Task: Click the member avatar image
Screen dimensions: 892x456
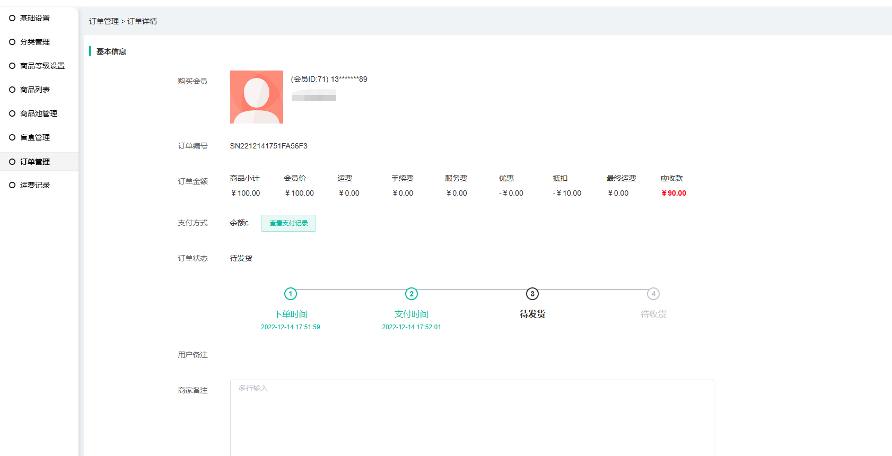Action: (256, 97)
